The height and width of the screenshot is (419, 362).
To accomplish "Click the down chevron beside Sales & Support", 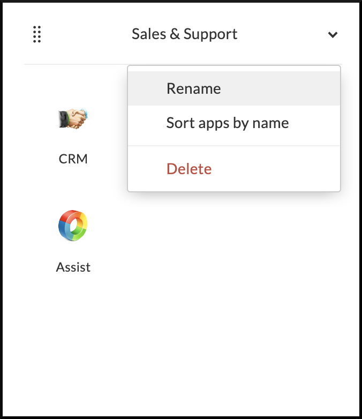I will (x=333, y=35).
